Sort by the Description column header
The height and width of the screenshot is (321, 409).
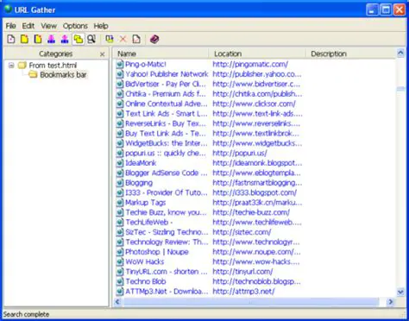350,53
